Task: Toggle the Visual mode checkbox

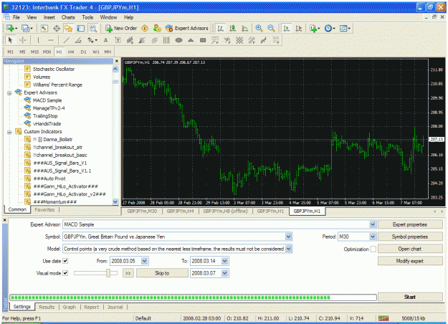Action: tap(65, 273)
